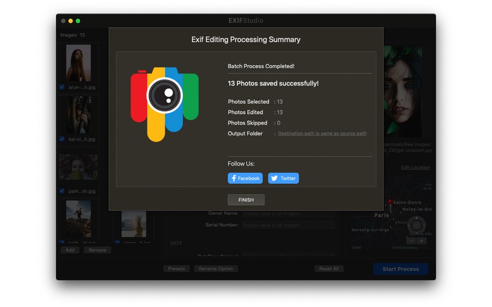This screenshot has width=492, height=307.
Task: Toggle checkbox for kal-vi...h.jpg
Action: coord(62,139)
